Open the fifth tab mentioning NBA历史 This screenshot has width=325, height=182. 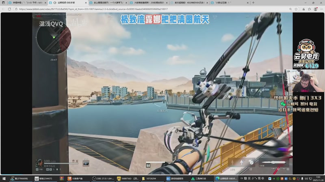click(189, 3)
